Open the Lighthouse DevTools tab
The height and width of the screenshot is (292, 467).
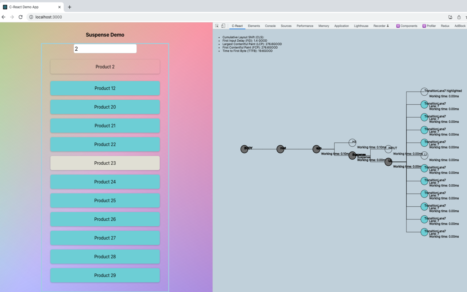[x=361, y=26]
